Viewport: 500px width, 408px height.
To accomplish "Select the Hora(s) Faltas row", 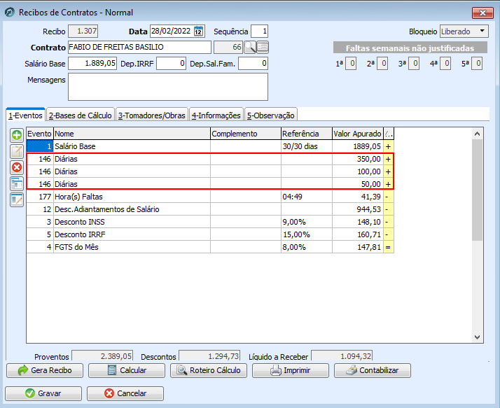I will [210, 197].
